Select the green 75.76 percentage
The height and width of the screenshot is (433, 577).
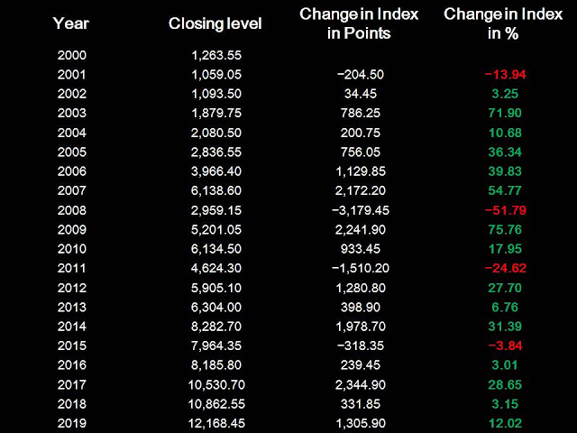pyautogui.click(x=505, y=230)
